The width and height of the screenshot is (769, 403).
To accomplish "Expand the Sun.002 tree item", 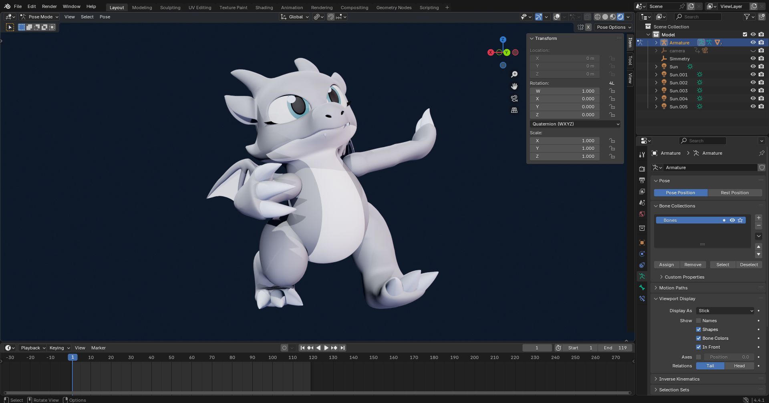I will [656, 83].
